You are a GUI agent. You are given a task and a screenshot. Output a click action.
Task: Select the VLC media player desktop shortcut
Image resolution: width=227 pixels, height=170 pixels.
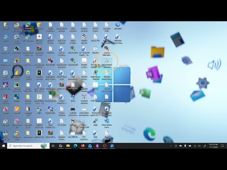[17, 135]
